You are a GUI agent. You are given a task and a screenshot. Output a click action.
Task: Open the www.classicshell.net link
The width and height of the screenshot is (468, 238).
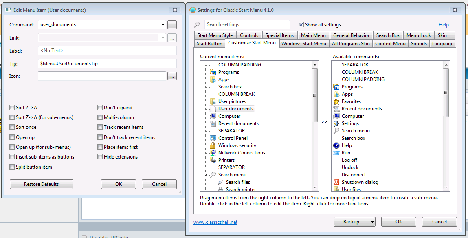coord(215,222)
